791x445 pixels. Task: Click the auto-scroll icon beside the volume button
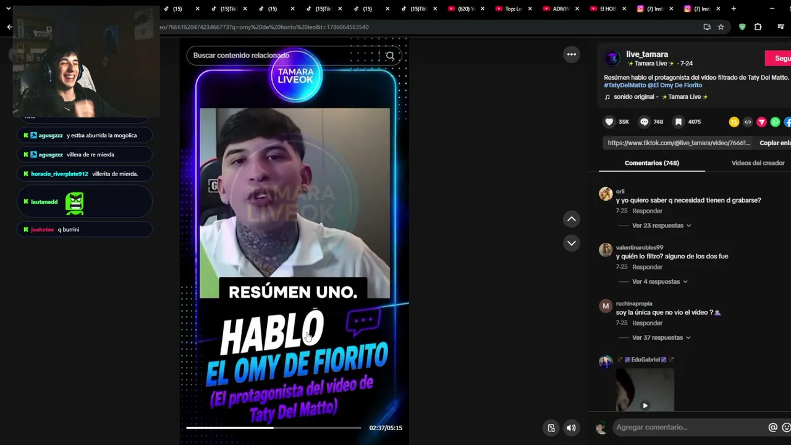click(x=551, y=428)
